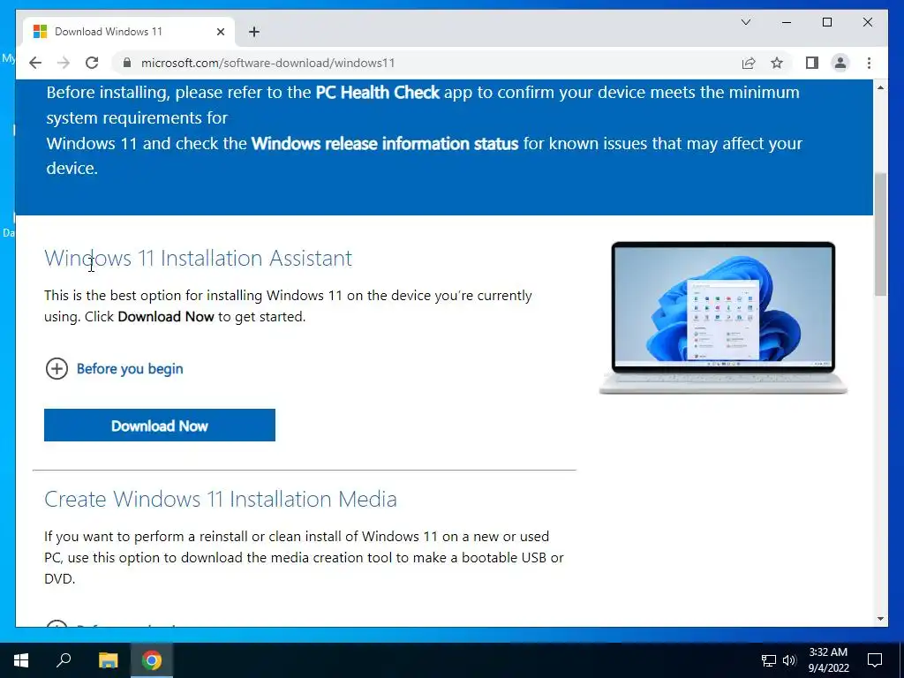Share this page using the share icon

(749, 63)
